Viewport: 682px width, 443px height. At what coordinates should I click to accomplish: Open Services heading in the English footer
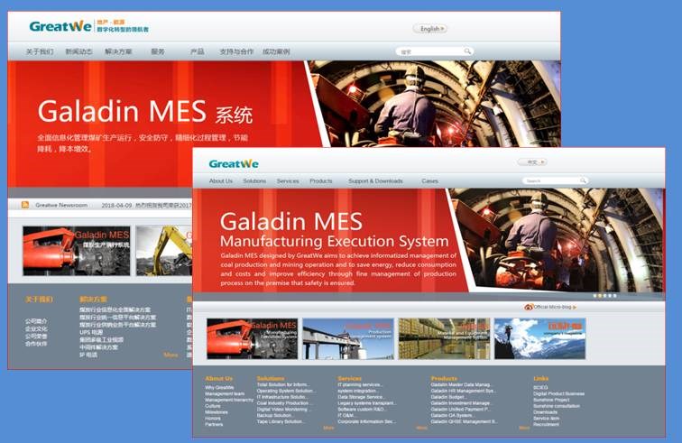[350, 379]
